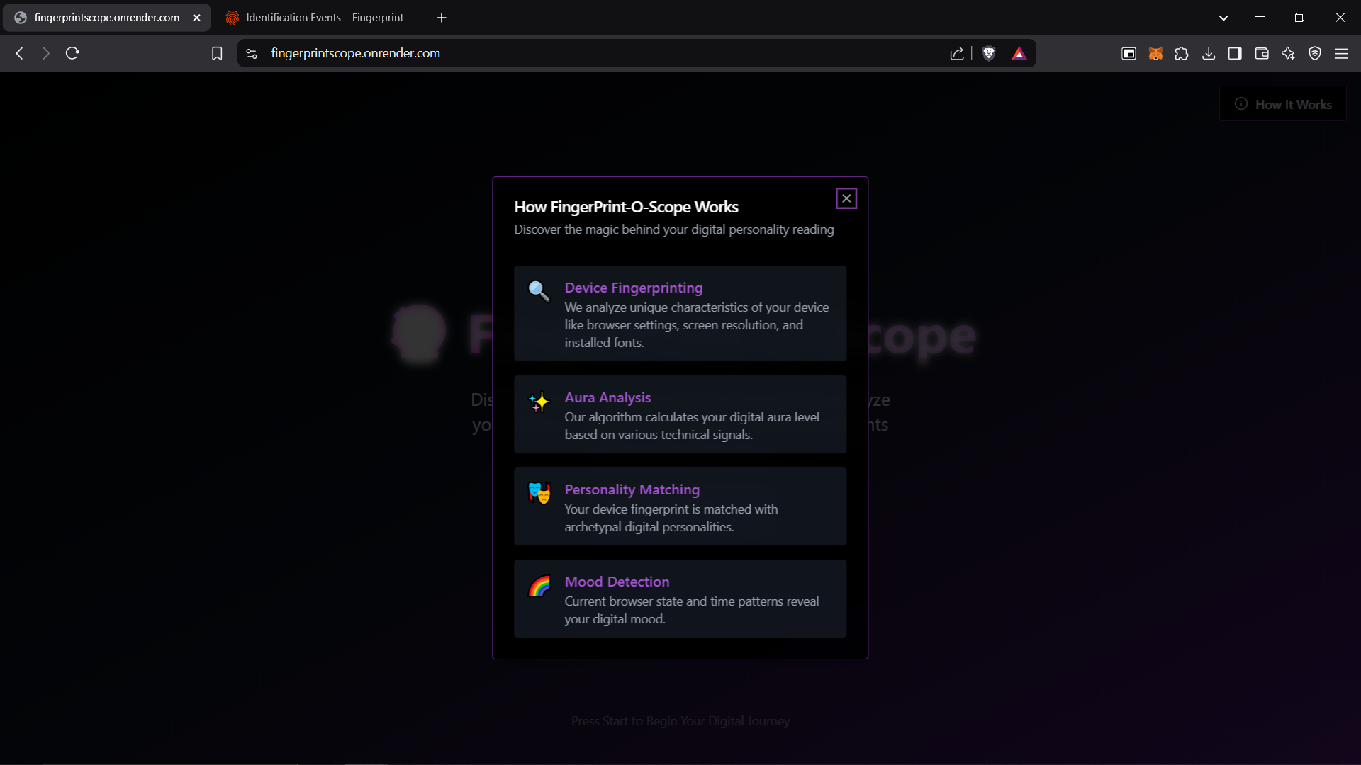Screen dimensions: 1361x765
Task: Open the extensions puzzle icon
Action: [x=1182, y=54]
